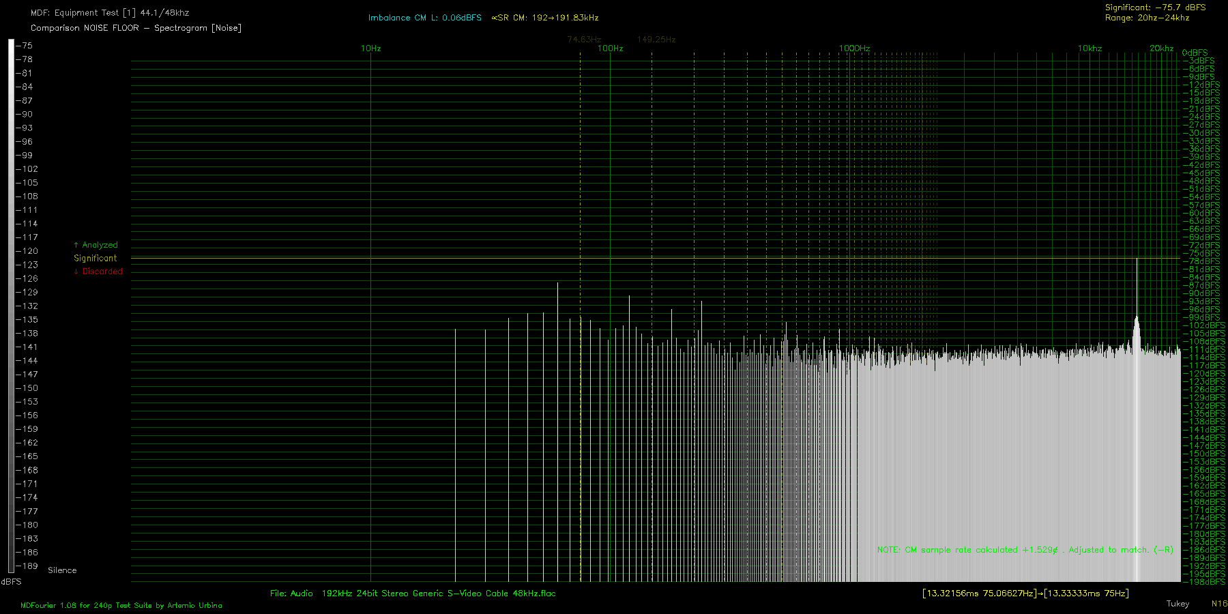Click the Imbalance CM L 0.06dBFS readout
The height and width of the screenshot is (614, 1228).
pos(424,18)
